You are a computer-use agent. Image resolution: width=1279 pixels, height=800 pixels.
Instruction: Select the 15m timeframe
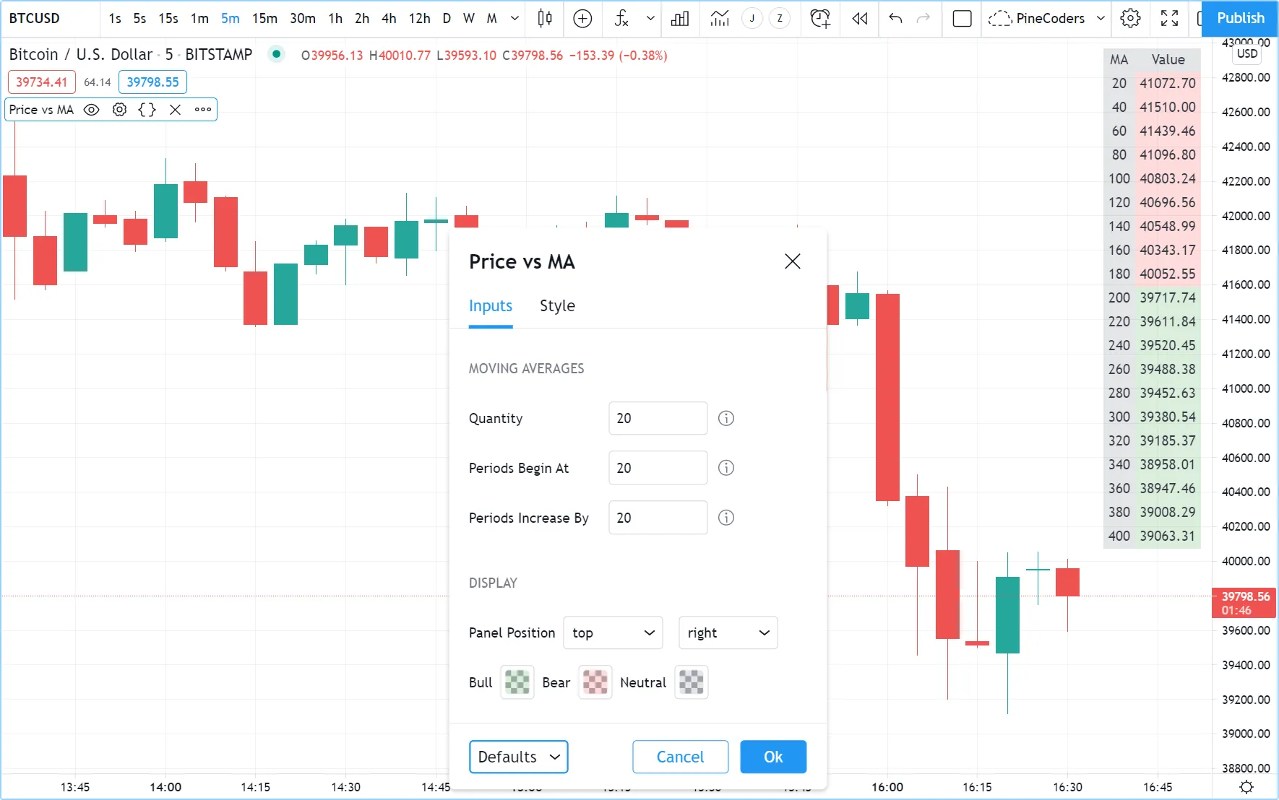click(264, 19)
